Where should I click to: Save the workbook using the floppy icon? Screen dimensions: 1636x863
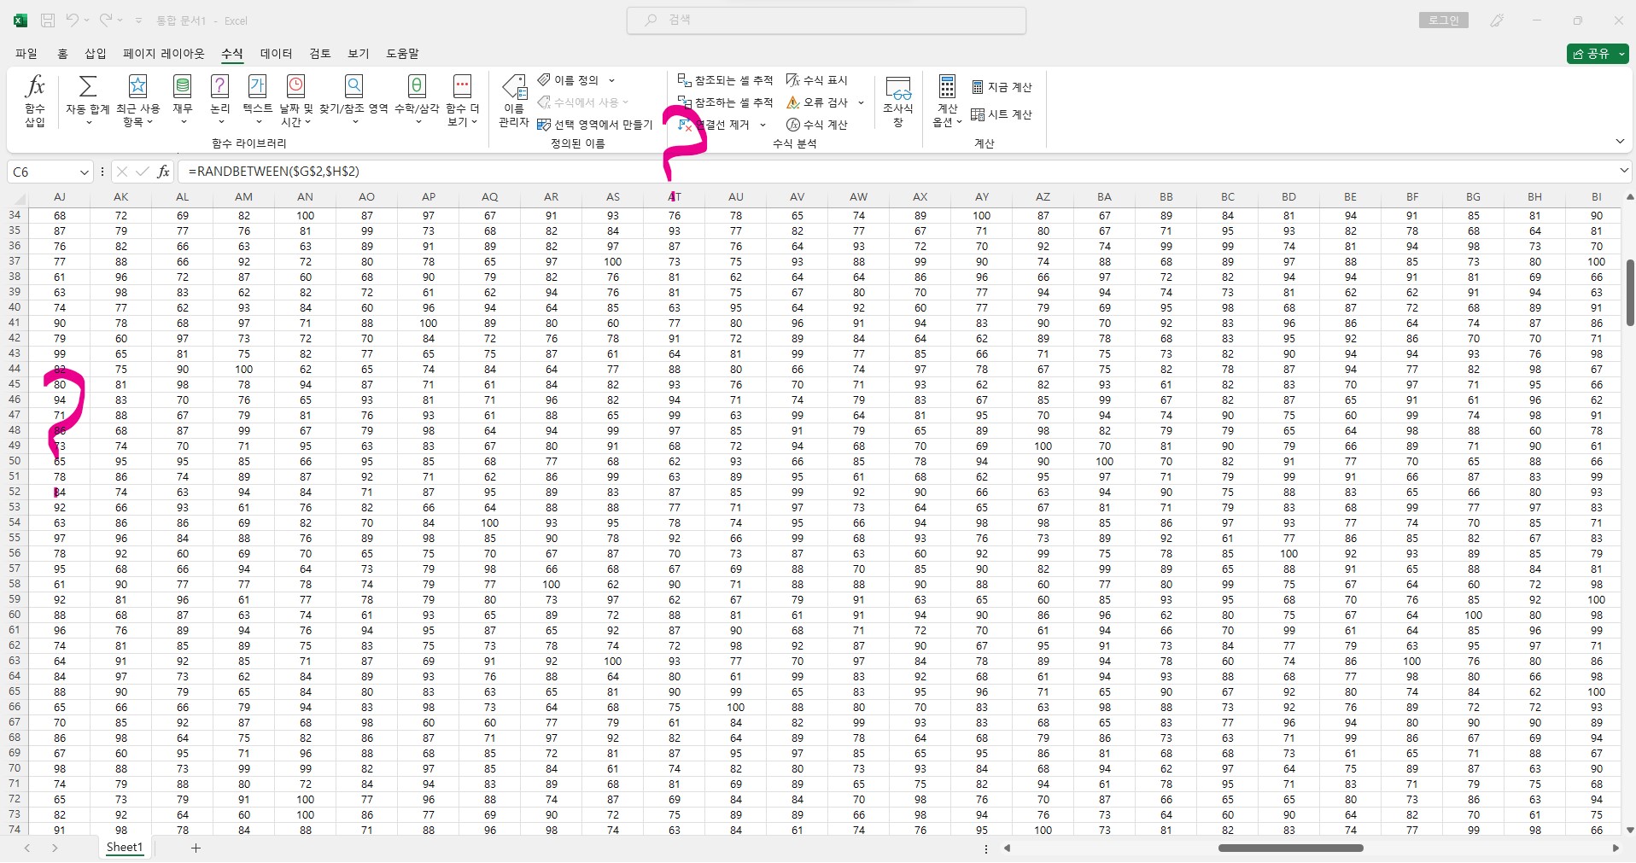(x=48, y=20)
